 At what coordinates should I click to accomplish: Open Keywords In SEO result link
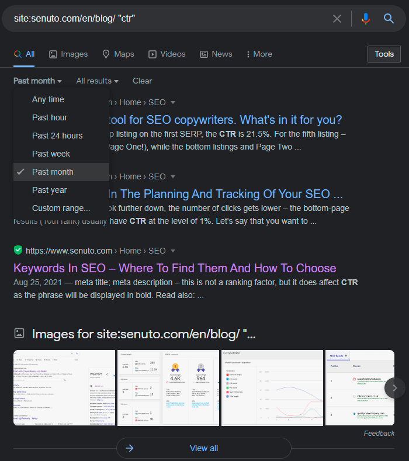[x=175, y=268]
